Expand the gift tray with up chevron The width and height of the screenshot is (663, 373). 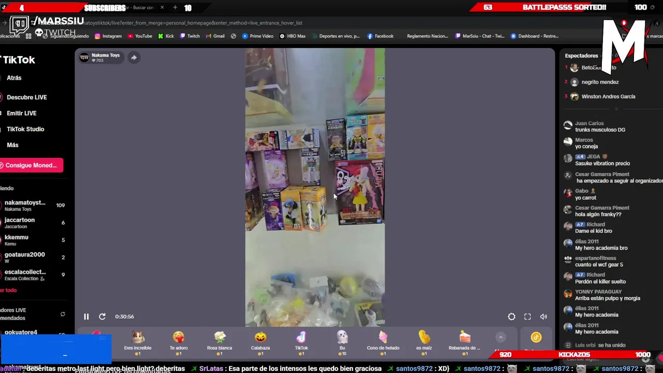tap(500, 337)
